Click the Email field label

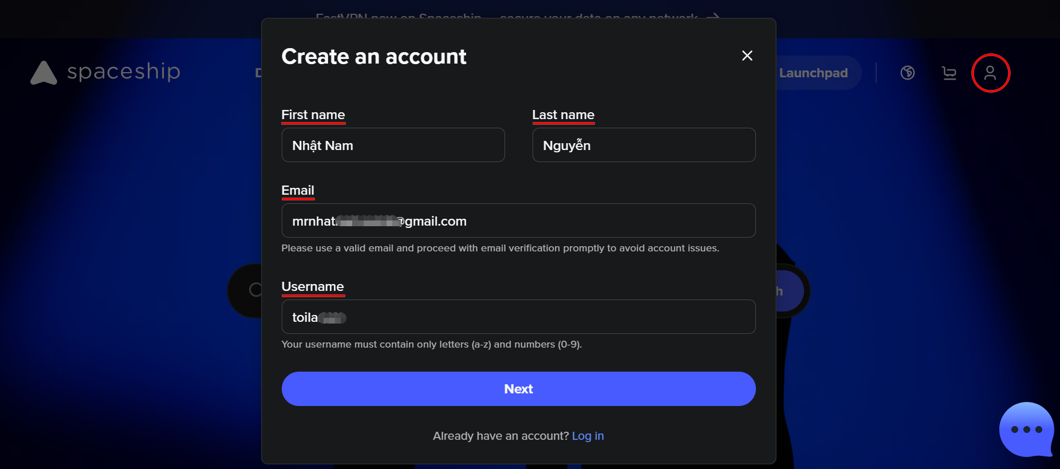click(298, 190)
